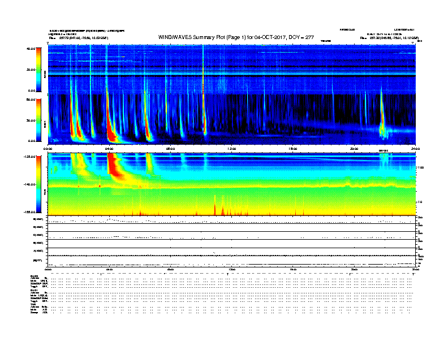Click the bottom line-plot panel above the lower time axis
The image size is (448, 346).
(x=232, y=261)
